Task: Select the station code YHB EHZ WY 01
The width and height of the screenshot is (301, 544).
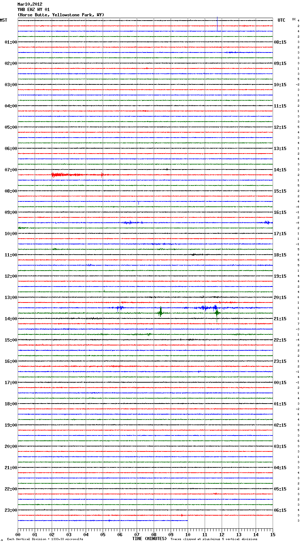Action: [x=34, y=10]
